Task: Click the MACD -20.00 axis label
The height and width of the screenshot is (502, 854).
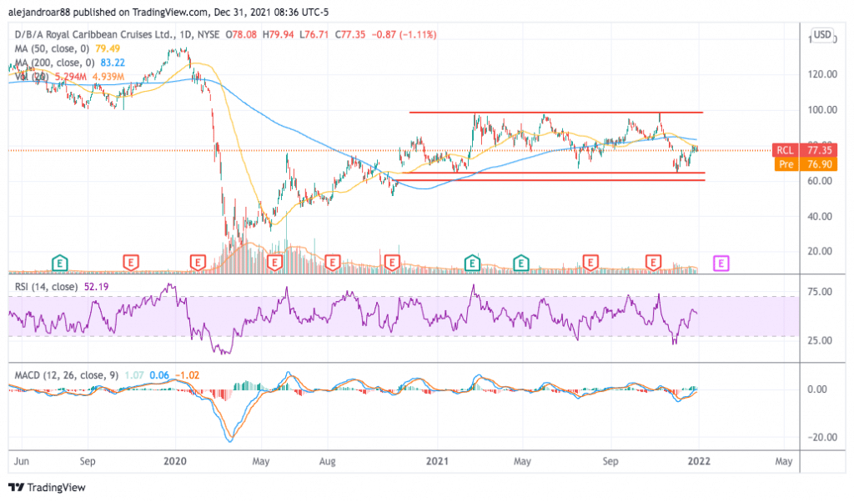Action: coord(821,438)
